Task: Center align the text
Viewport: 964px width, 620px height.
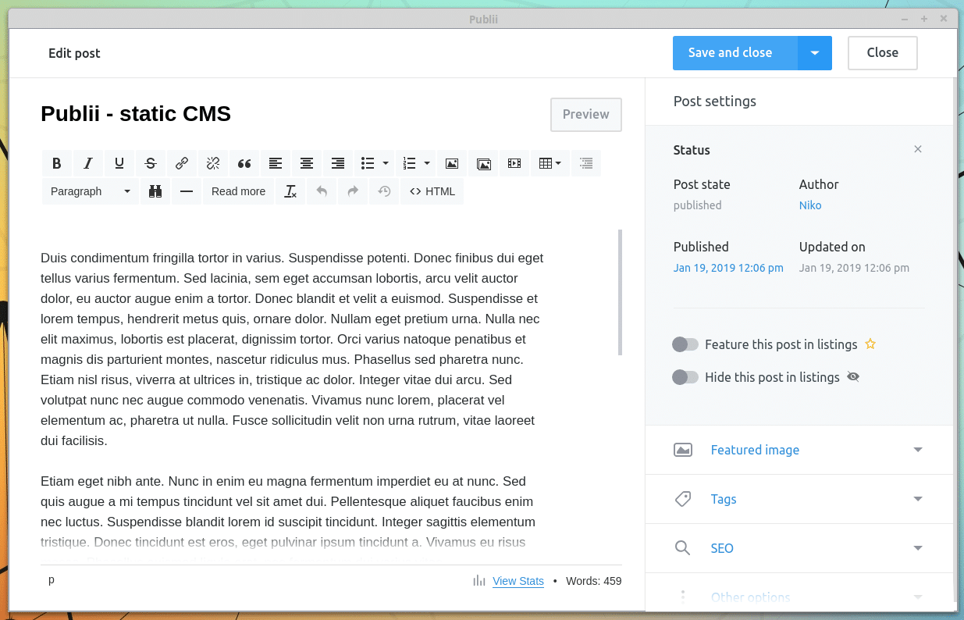Action: click(307, 163)
